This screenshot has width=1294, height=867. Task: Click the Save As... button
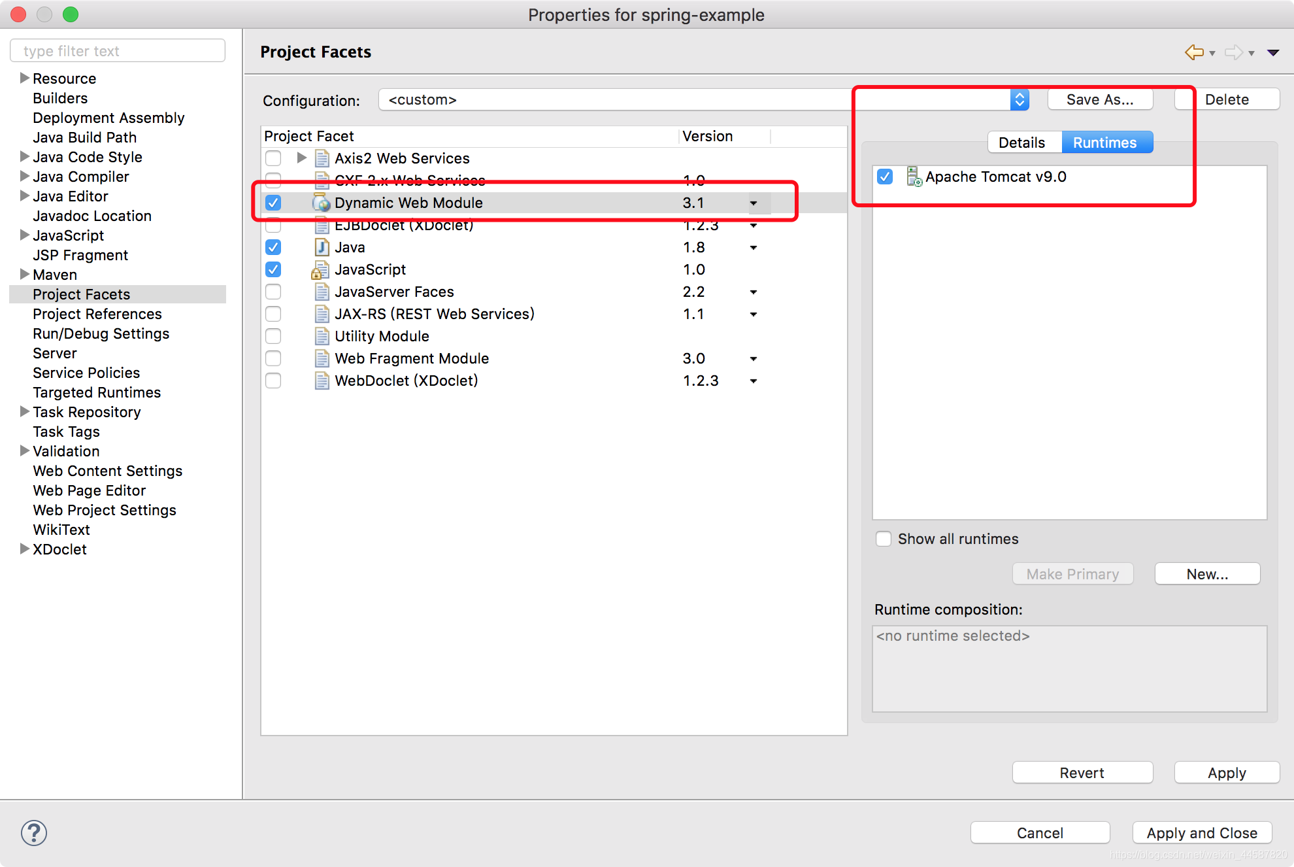[x=1100, y=99]
